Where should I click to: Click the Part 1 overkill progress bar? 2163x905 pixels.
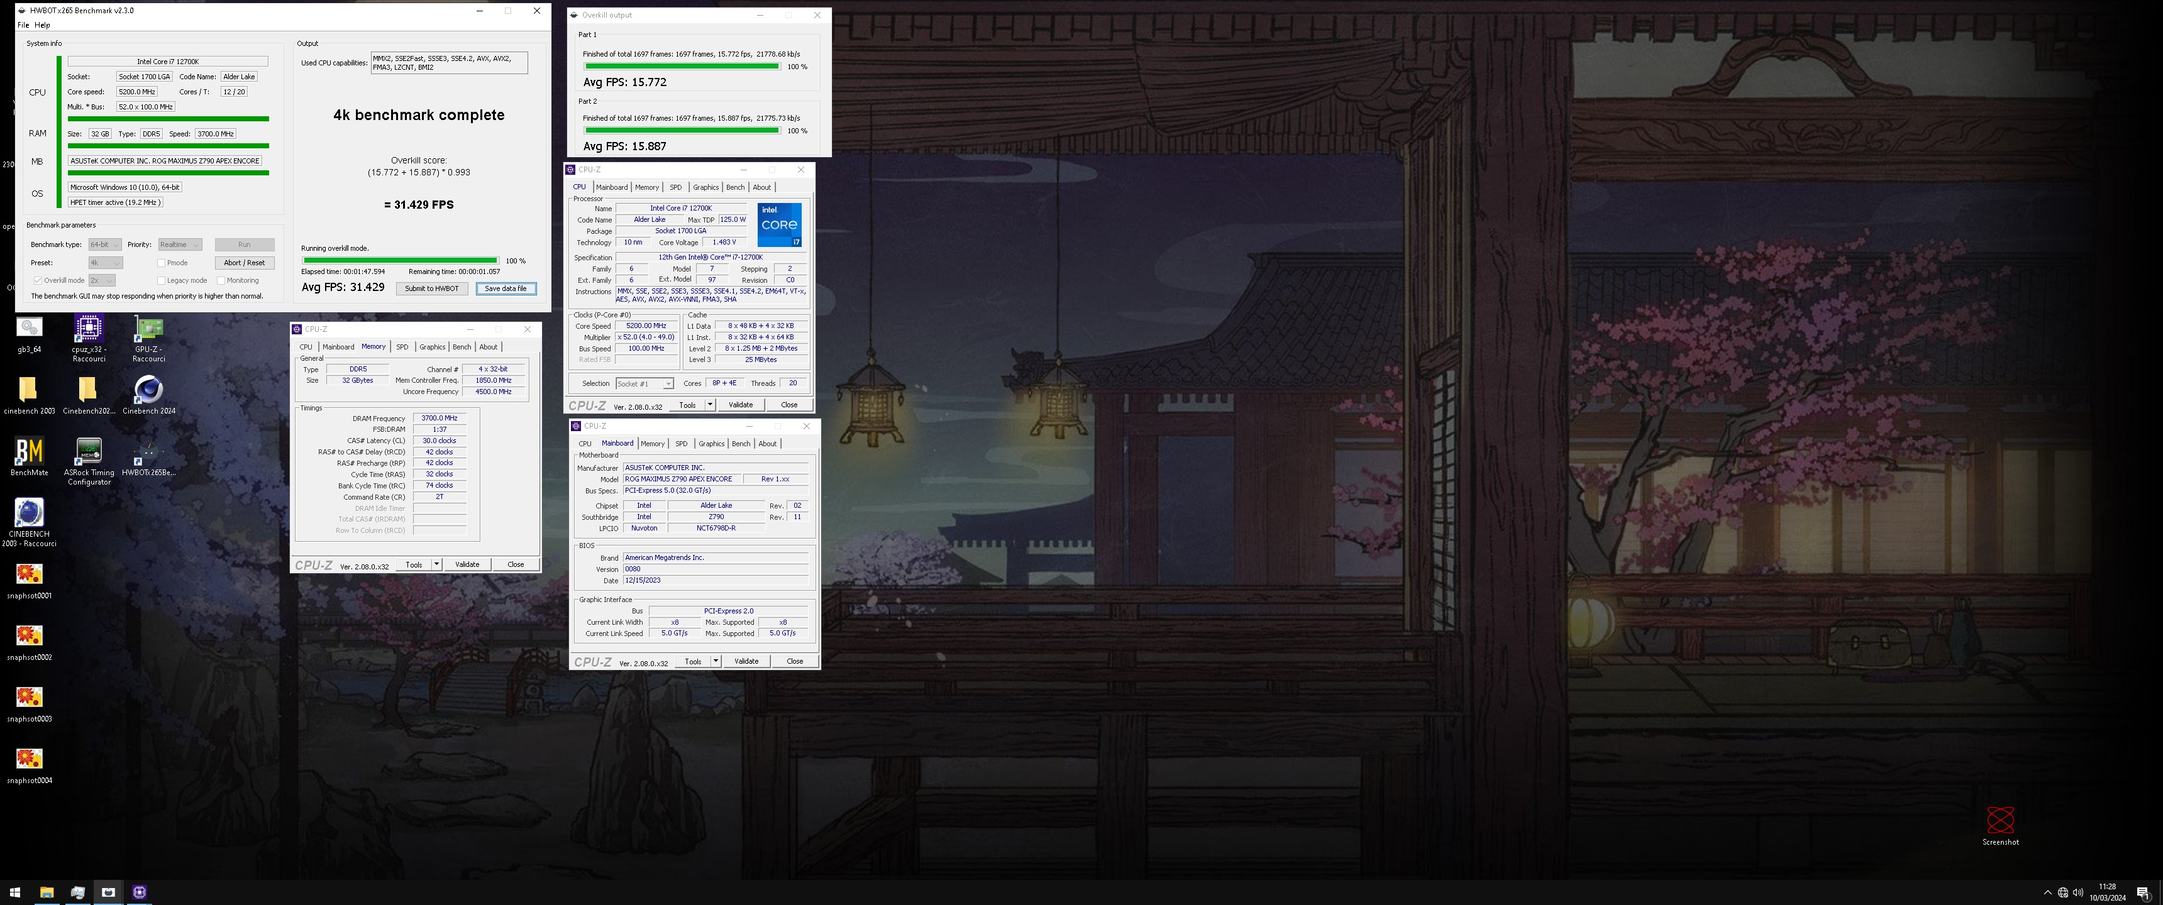click(x=682, y=67)
